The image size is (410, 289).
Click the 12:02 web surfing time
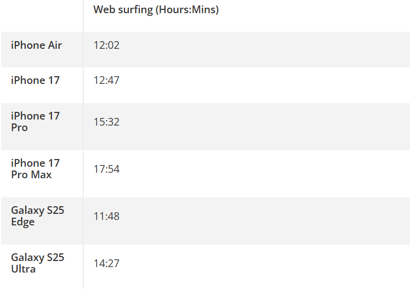[106, 46]
